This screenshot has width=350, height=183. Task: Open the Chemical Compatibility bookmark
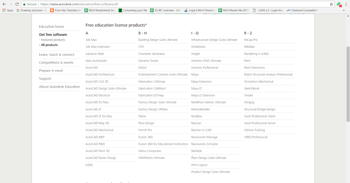tap(302, 10)
